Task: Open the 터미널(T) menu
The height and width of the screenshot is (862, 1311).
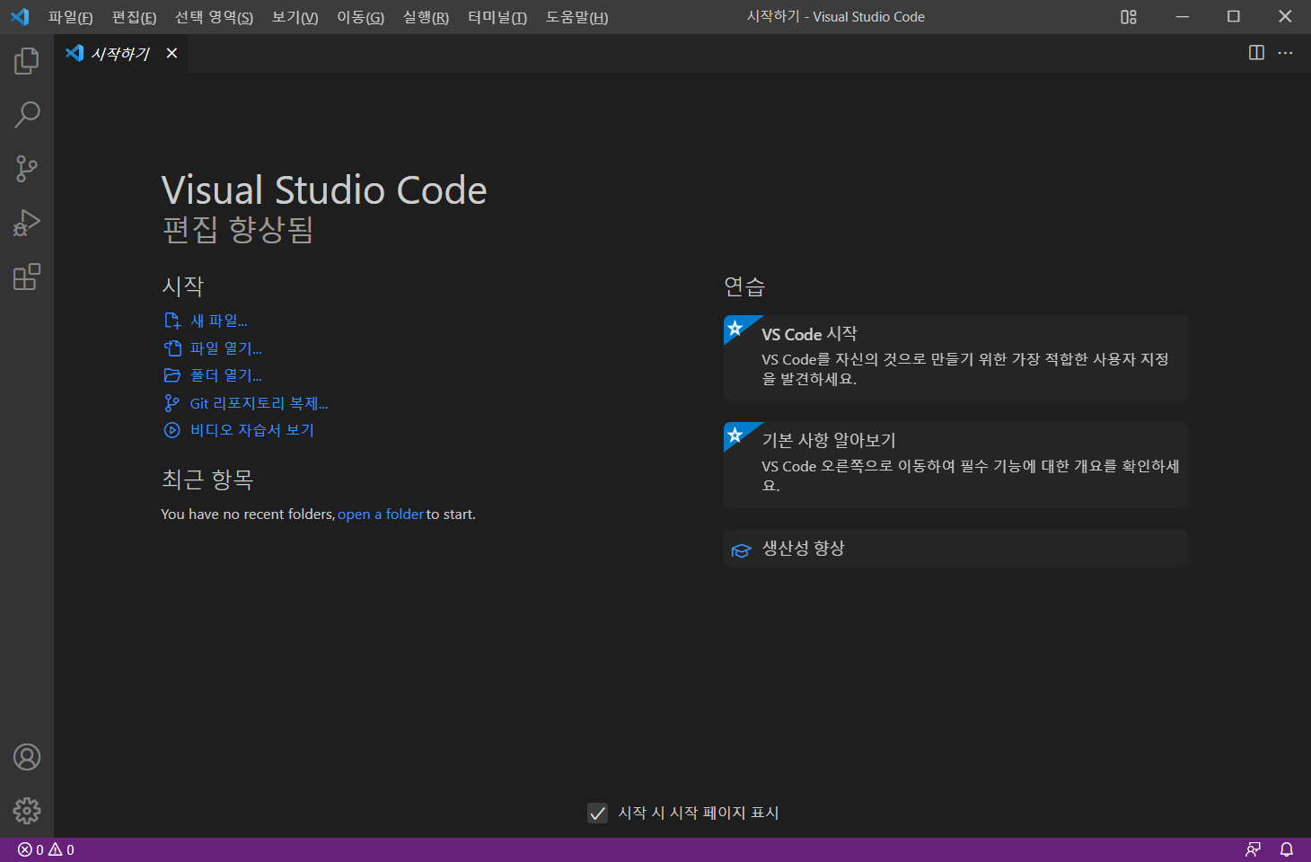Action: point(497,17)
